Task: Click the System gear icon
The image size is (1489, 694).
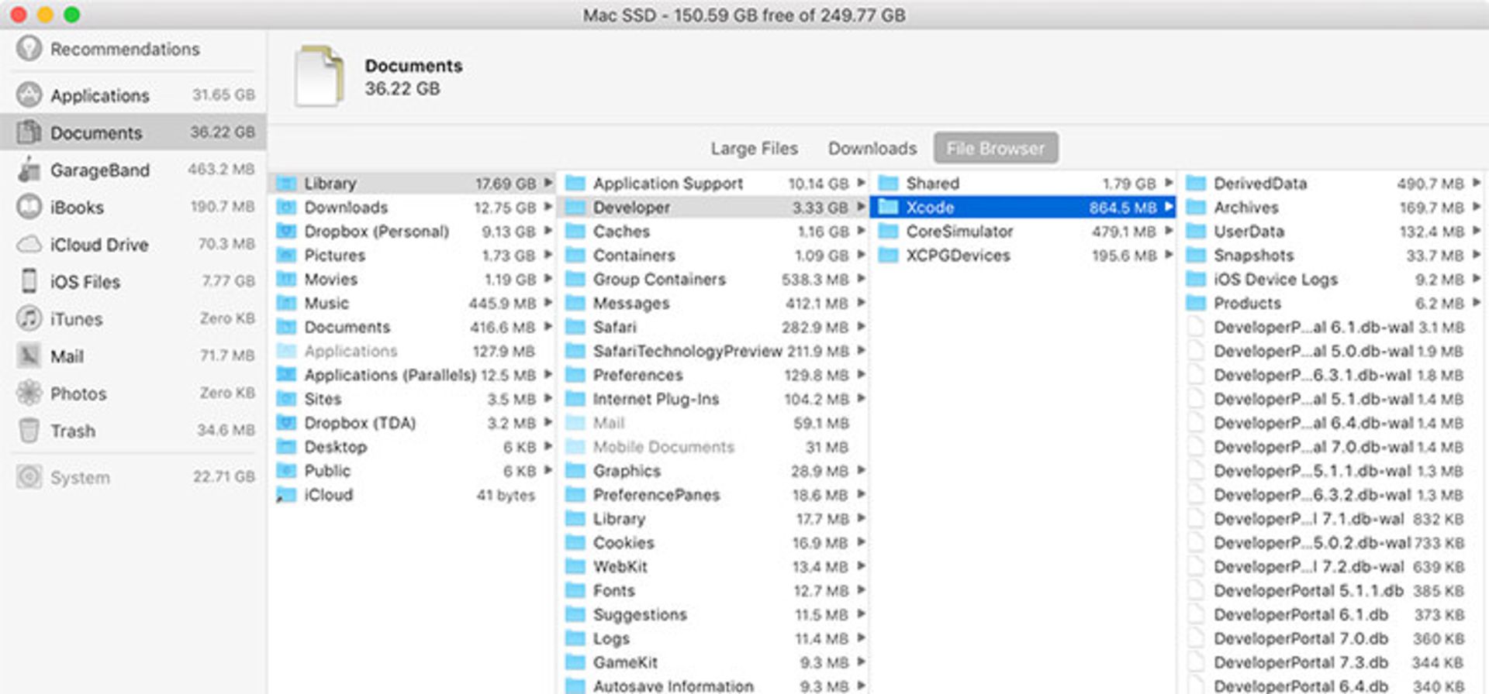Action: point(29,476)
